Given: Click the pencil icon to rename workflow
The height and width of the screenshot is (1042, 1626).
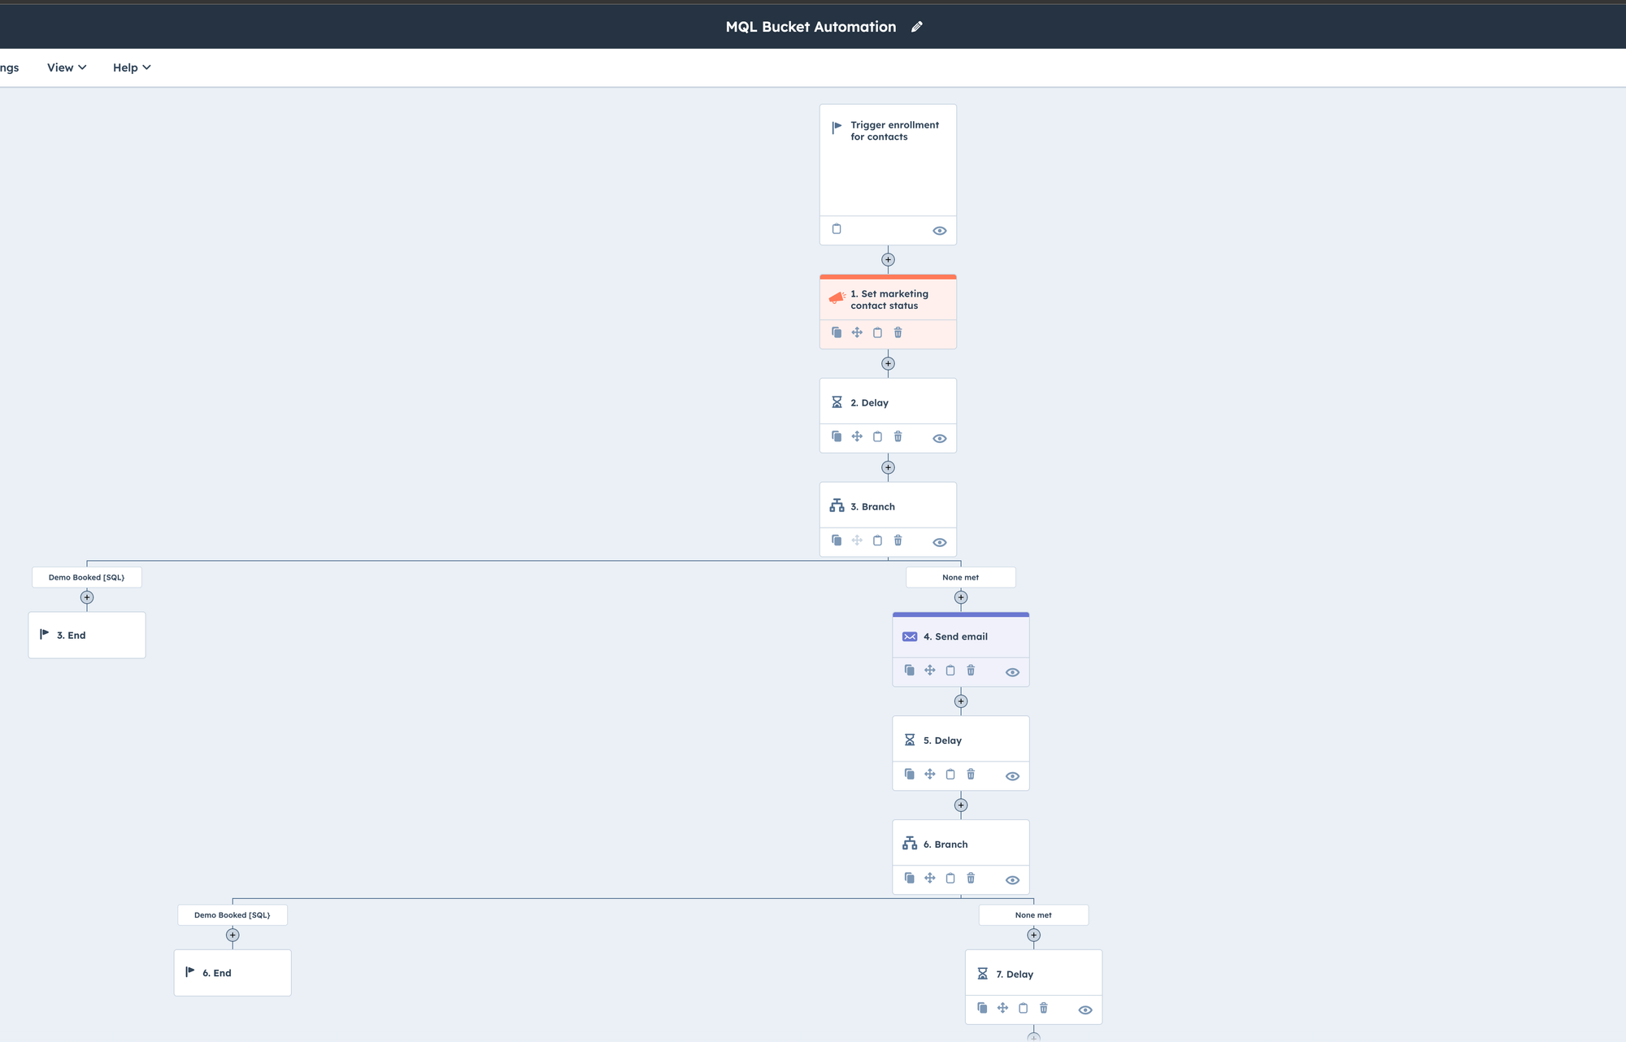Looking at the screenshot, I should point(917,27).
